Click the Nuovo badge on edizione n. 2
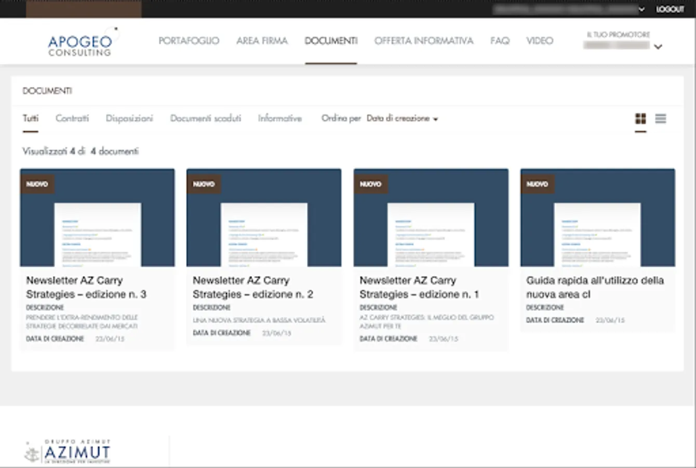This screenshot has height=468, width=696. click(204, 184)
